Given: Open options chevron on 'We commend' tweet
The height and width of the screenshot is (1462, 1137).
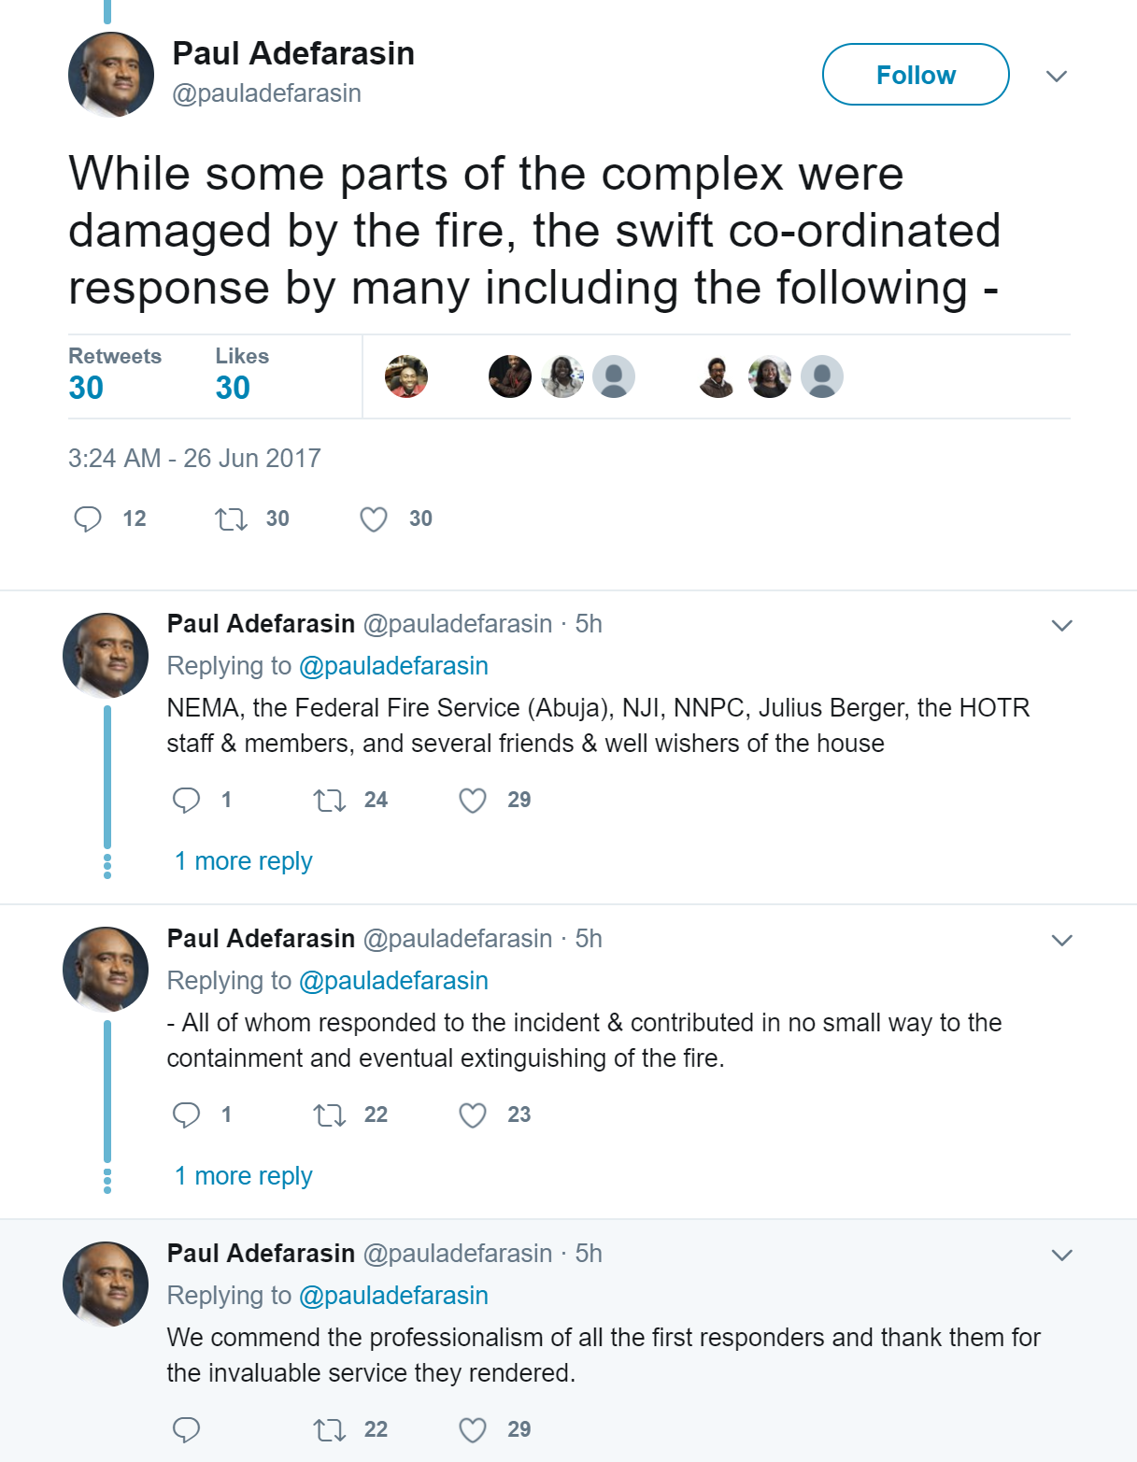Looking at the screenshot, I should (1061, 1255).
